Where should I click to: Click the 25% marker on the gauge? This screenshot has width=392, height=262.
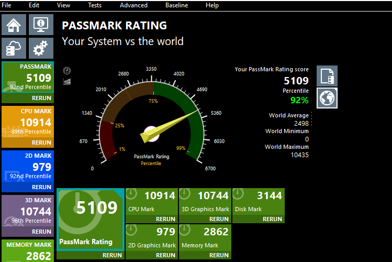pyautogui.click(x=119, y=125)
